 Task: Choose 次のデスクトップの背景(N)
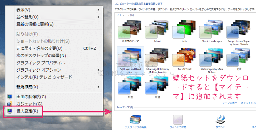click(x=54, y=55)
